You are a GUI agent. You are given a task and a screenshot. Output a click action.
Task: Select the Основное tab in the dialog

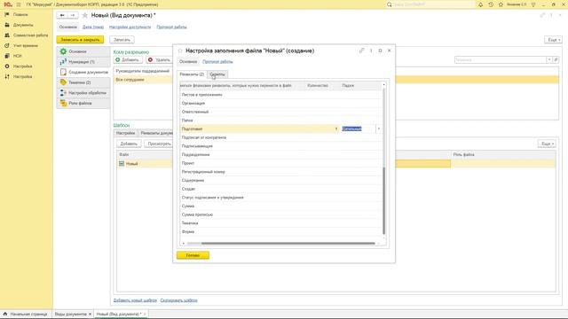click(x=188, y=61)
